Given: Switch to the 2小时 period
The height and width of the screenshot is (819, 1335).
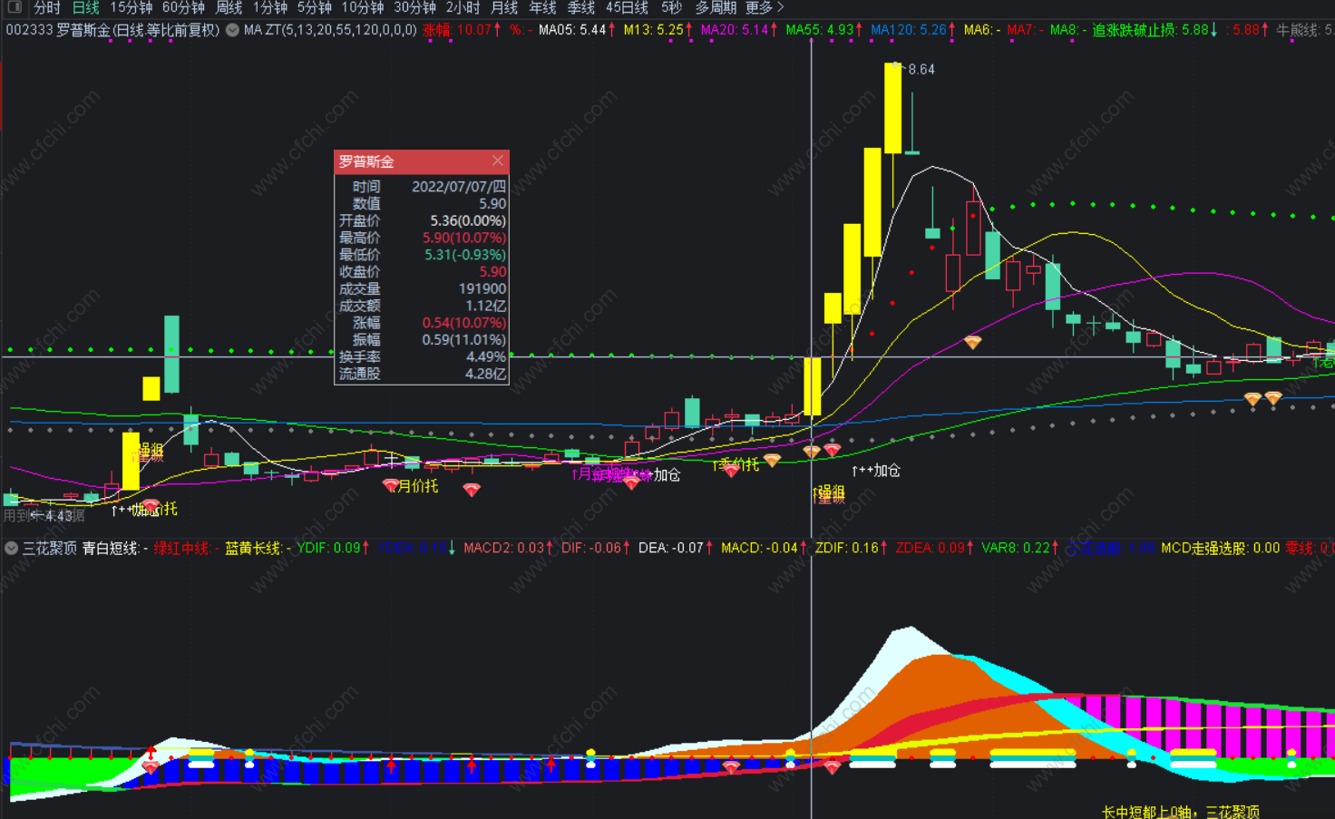Looking at the screenshot, I should (463, 7).
